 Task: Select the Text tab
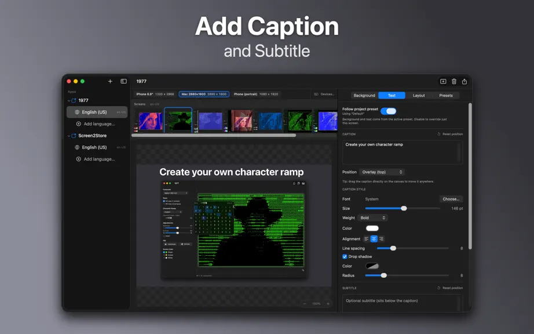pyautogui.click(x=392, y=96)
